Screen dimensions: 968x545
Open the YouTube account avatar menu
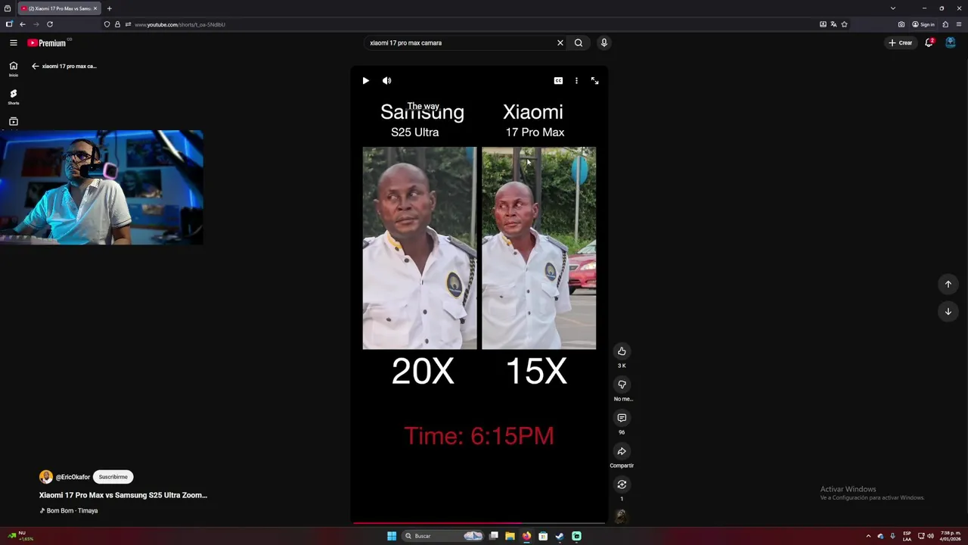(x=951, y=43)
